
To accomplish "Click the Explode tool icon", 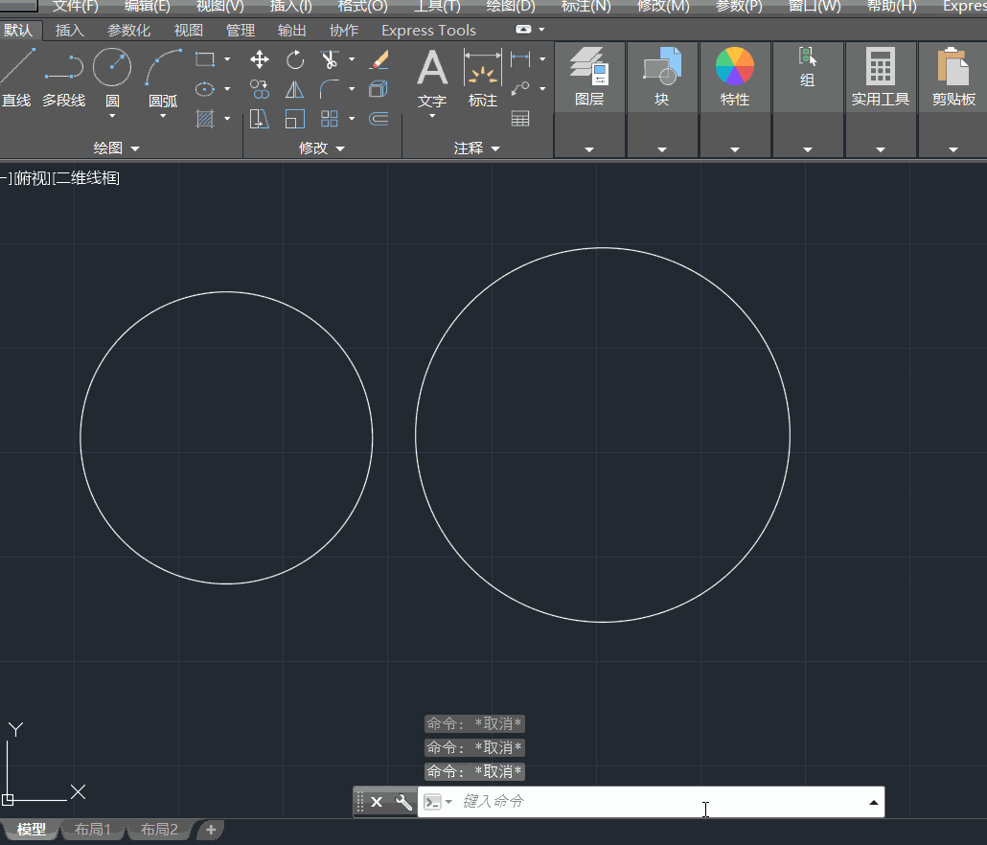I will [x=379, y=89].
